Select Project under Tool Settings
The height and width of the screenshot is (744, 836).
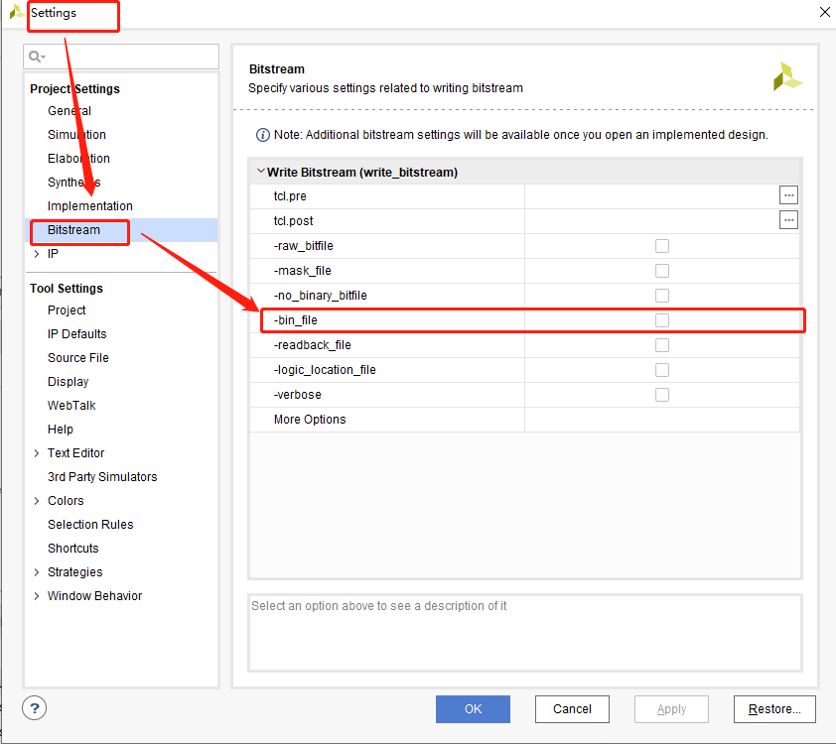[x=67, y=310]
